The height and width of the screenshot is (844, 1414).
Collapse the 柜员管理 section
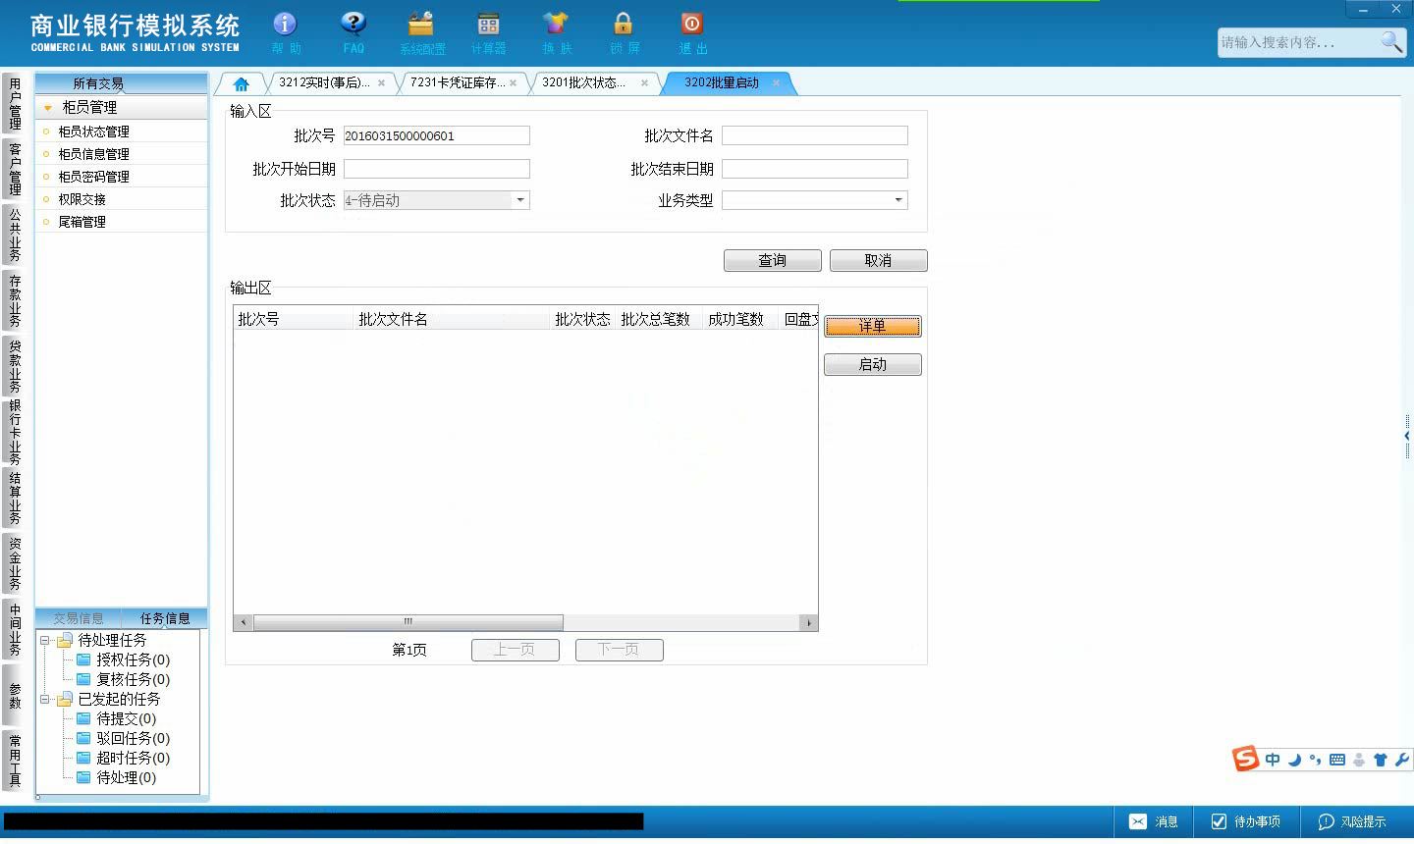[48, 108]
